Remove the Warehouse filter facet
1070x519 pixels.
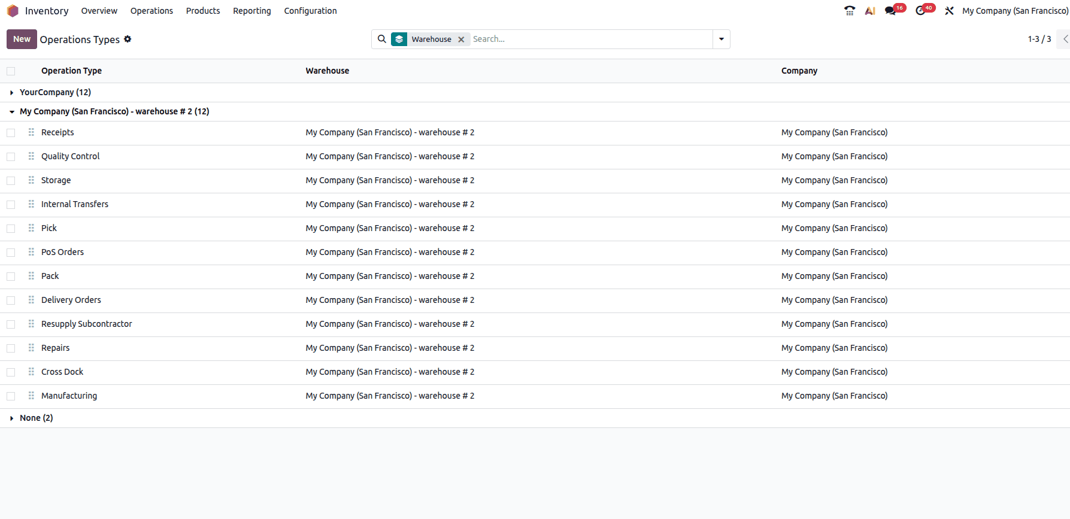click(x=461, y=40)
